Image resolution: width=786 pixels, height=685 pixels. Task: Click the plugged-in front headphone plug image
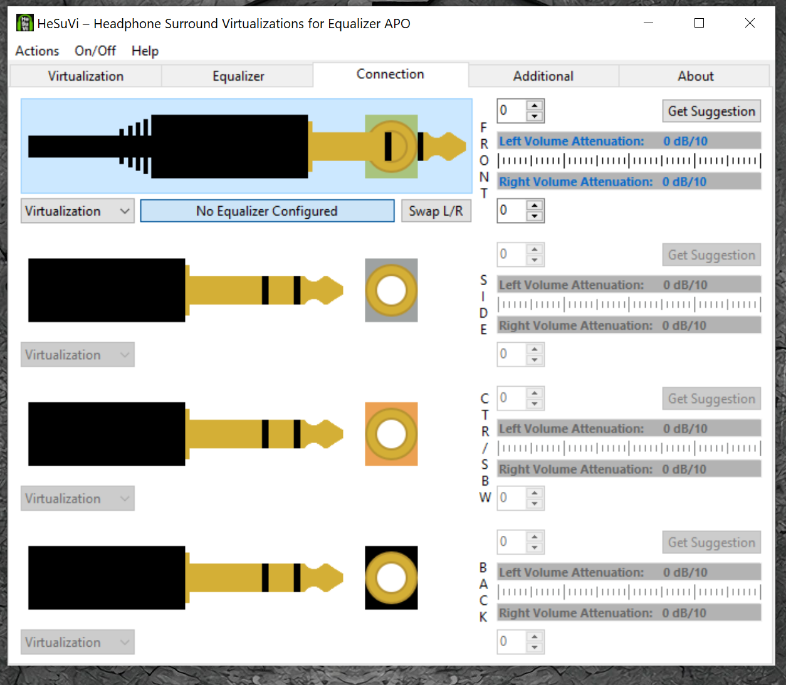pyautogui.click(x=247, y=146)
